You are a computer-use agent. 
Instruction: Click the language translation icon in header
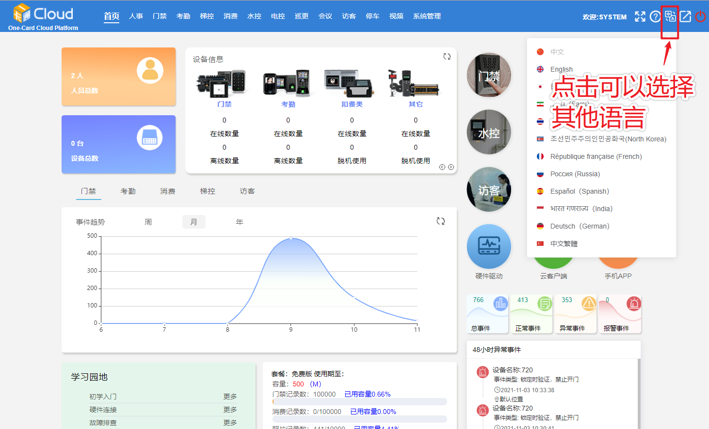[670, 16]
